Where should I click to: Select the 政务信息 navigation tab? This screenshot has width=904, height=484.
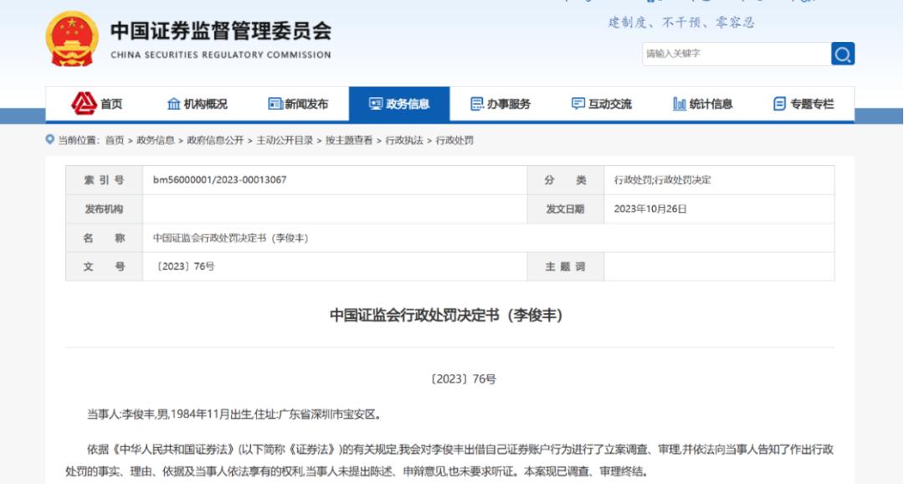[399, 104]
